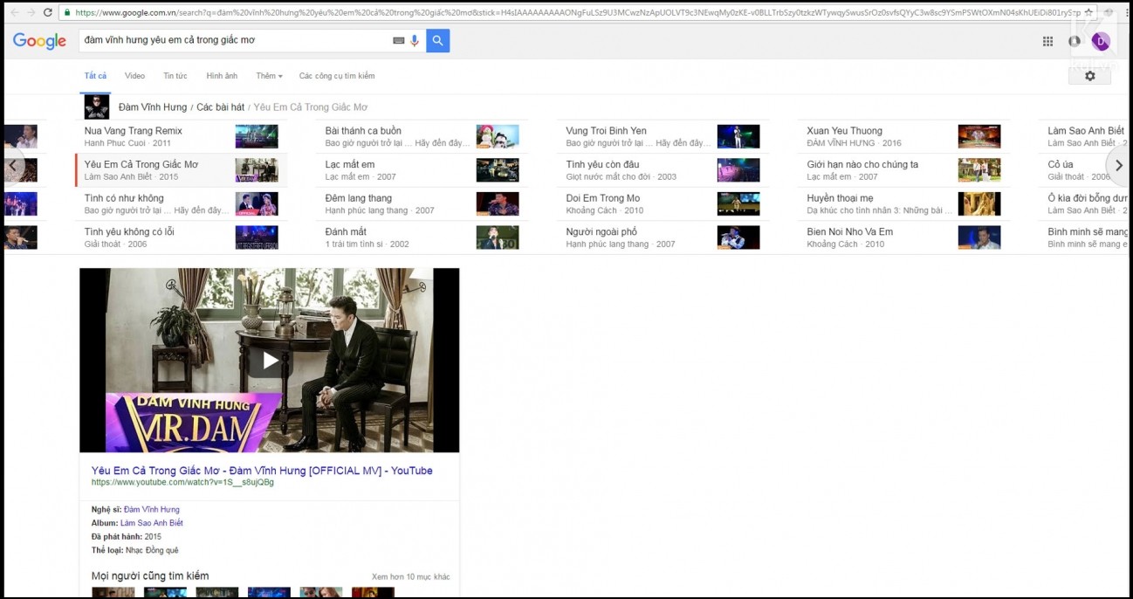
Task: Select the song Bien Noi Nho Va Em
Action: [x=903, y=238]
